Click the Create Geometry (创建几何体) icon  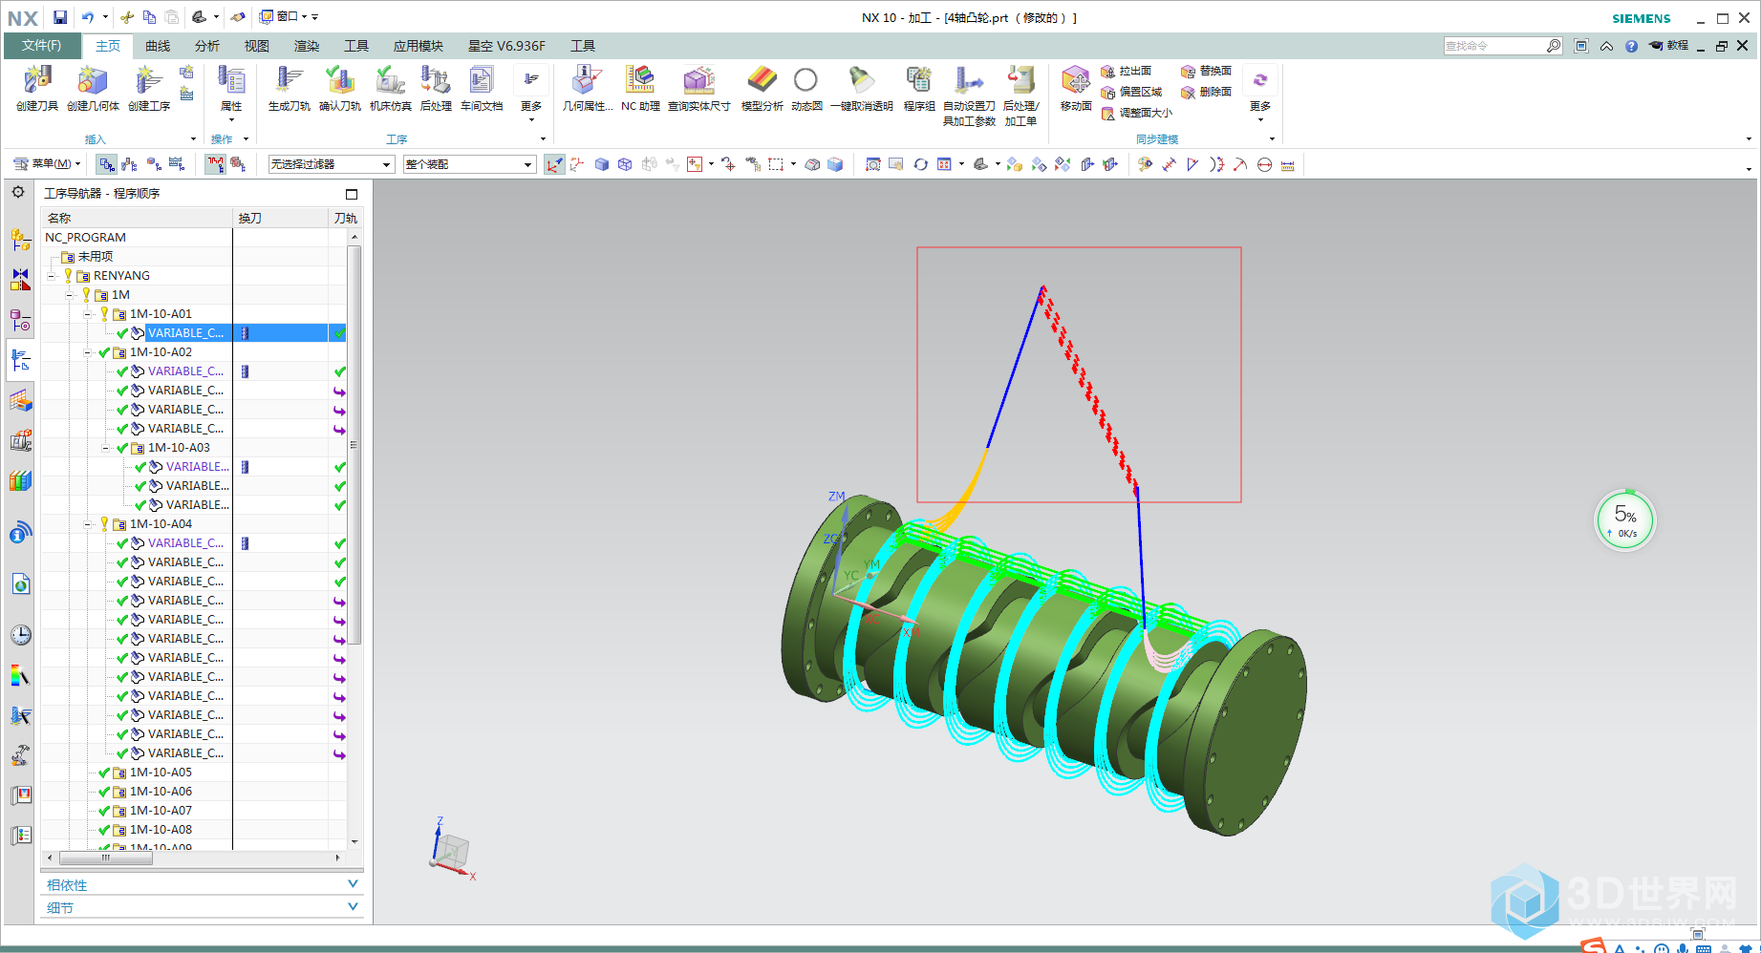(x=93, y=88)
